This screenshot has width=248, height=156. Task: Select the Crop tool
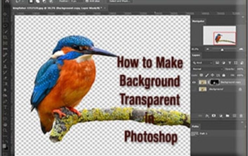tap(5, 37)
